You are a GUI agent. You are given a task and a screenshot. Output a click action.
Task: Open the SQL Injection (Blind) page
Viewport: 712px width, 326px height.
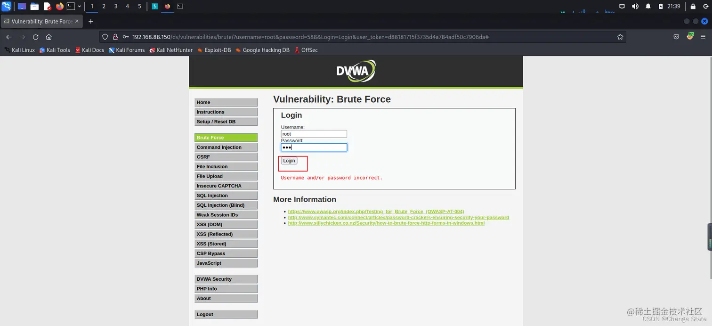226,205
